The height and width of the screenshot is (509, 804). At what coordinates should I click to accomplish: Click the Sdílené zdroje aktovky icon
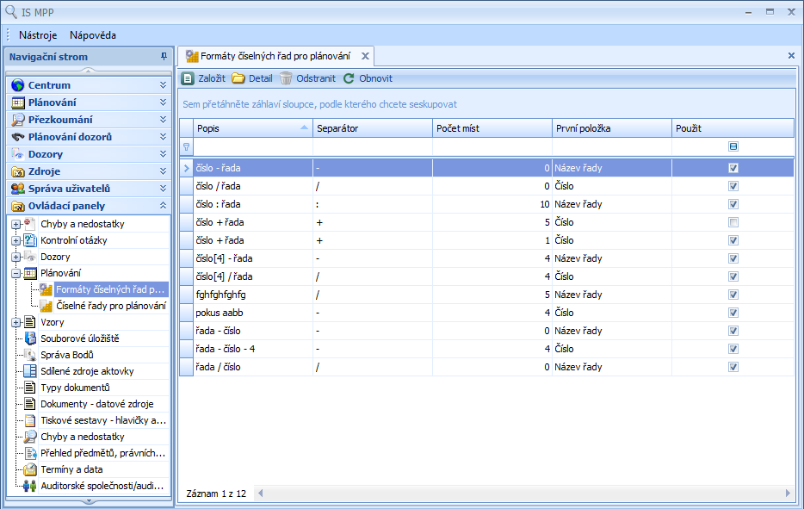coord(31,371)
